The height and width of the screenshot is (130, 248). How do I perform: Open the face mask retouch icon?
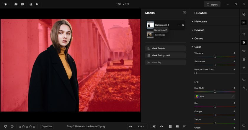[x=244, y=51]
